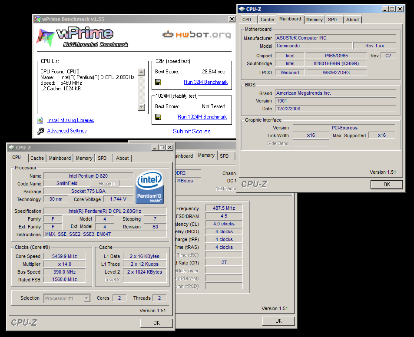Click the Best Score 28,844 sec value
This screenshot has height=337, width=414.
(213, 72)
